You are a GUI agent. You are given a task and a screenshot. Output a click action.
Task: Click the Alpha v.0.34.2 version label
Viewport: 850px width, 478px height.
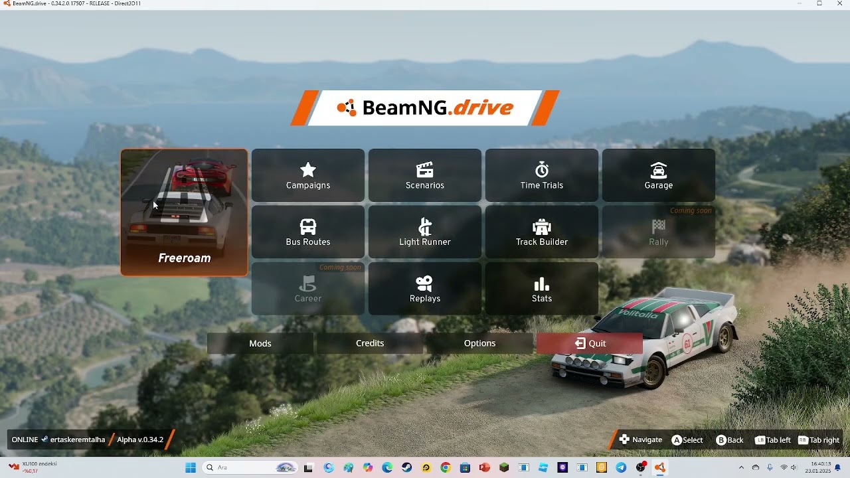tap(140, 439)
